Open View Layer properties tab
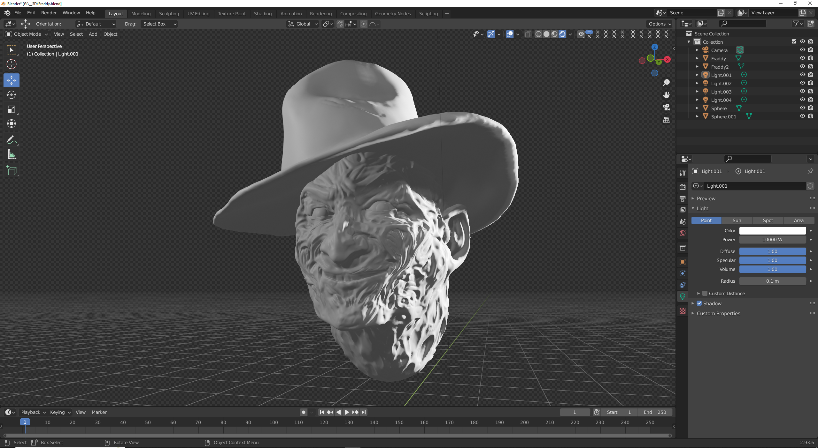The height and width of the screenshot is (448, 818). tap(683, 210)
